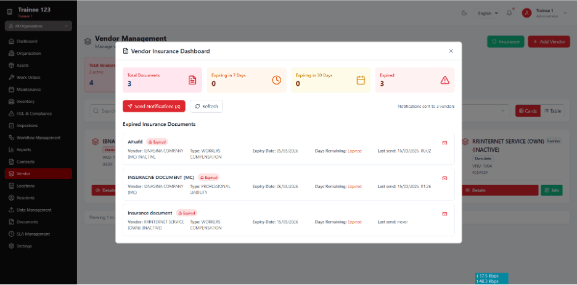Select Vendor in the sidebar
The height and width of the screenshot is (285, 577).
[x=38, y=174]
